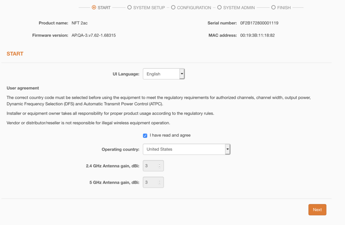345x225 pixels.
Task: Open the UI Language selector
Action: coord(164,74)
